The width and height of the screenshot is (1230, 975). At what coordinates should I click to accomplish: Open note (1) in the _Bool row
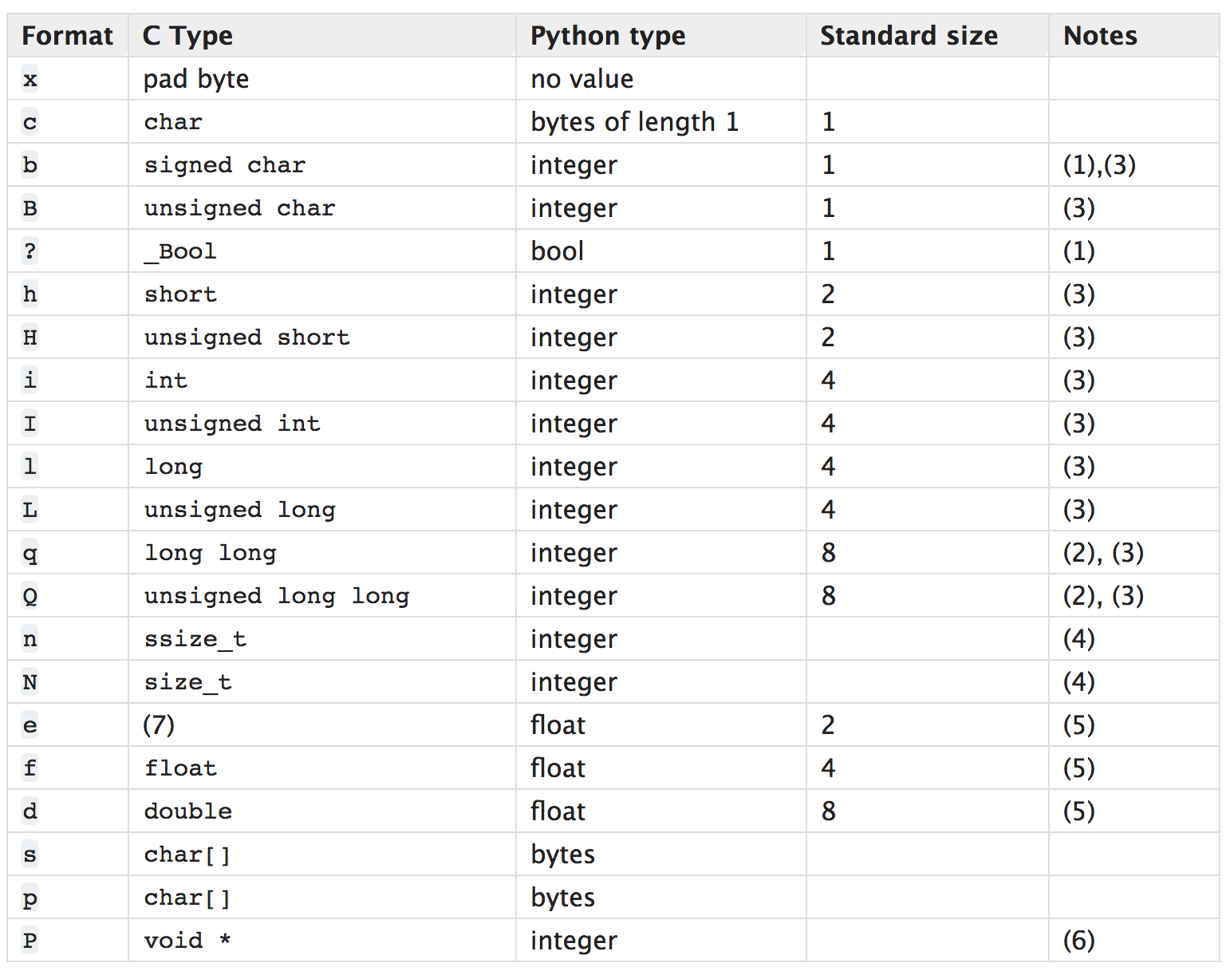1078,251
